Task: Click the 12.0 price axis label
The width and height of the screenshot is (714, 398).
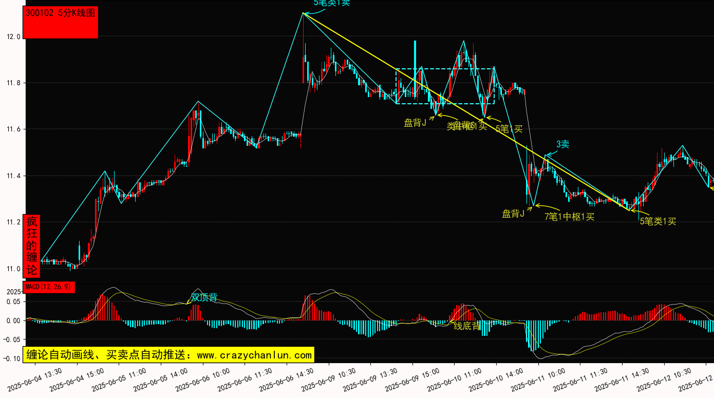Action: point(13,36)
